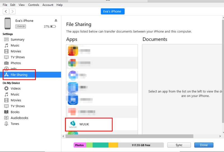Click the open book icon next to Books
The width and height of the screenshot is (224, 152).
click(6, 112)
